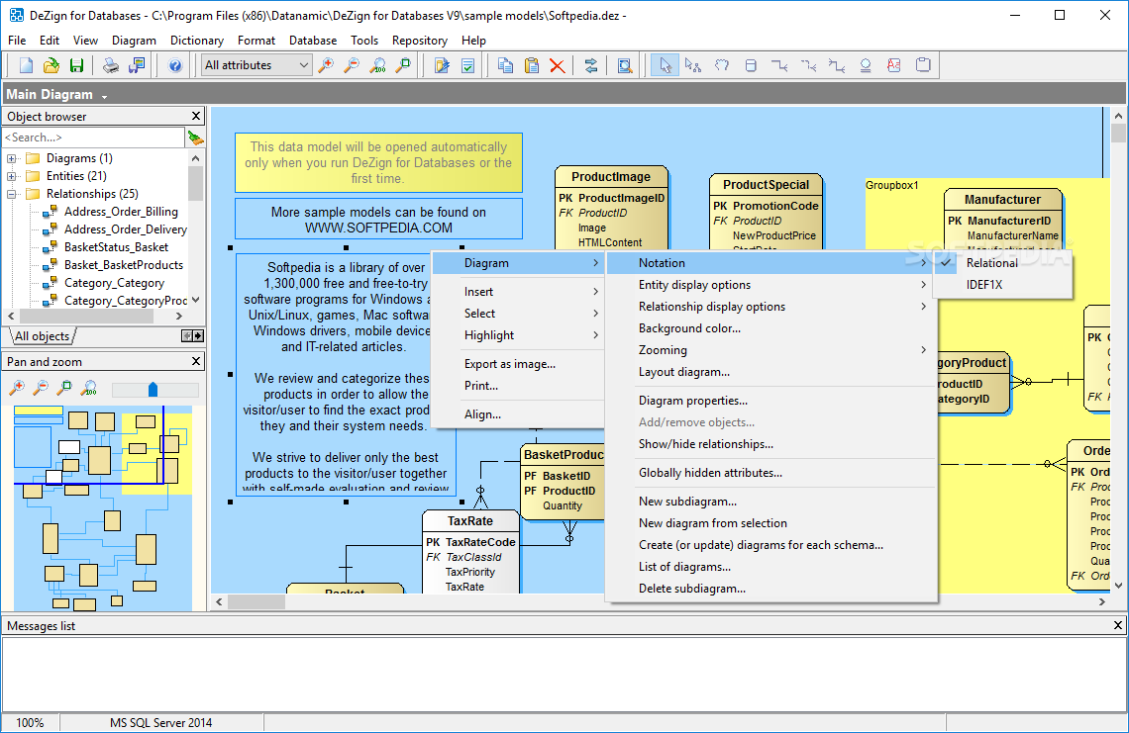Click the blue arrows synchronize icon

click(591, 65)
